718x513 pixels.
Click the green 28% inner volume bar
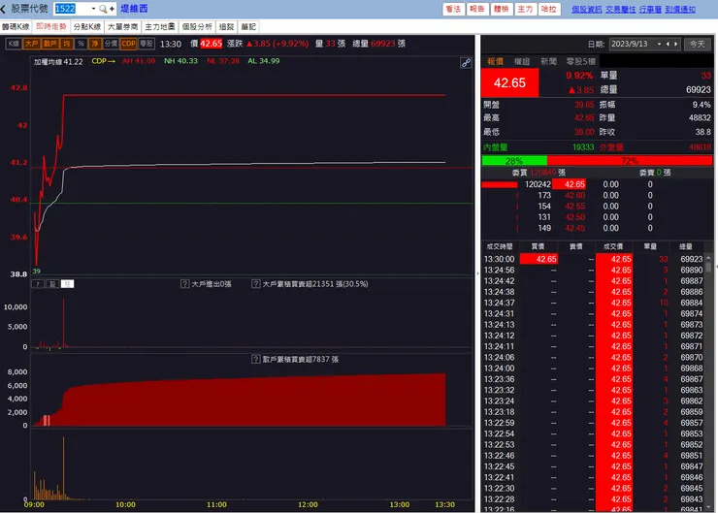tap(514, 161)
